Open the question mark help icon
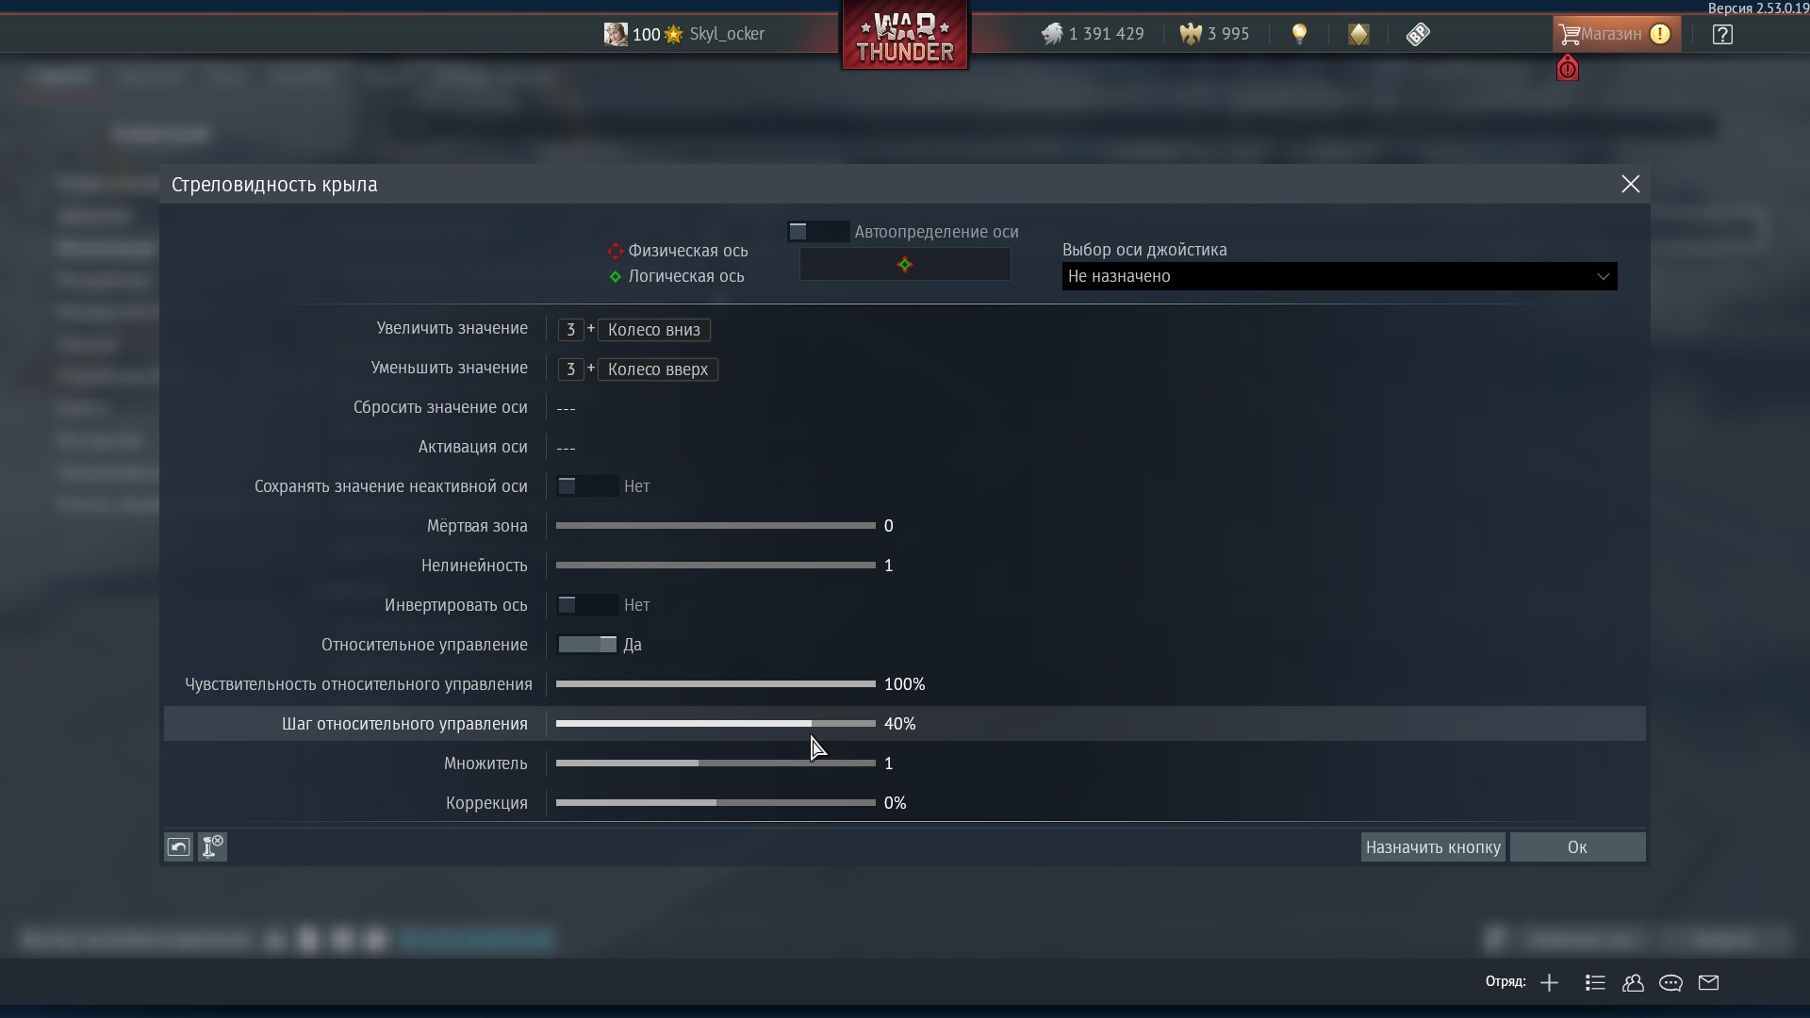Image resolution: width=1810 pixels, height=1018 pixels. pyautogui.click(x=1722, y=35)
